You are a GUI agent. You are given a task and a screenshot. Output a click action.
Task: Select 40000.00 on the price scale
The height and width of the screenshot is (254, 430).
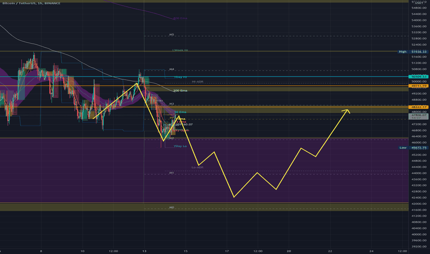(419, 234)
